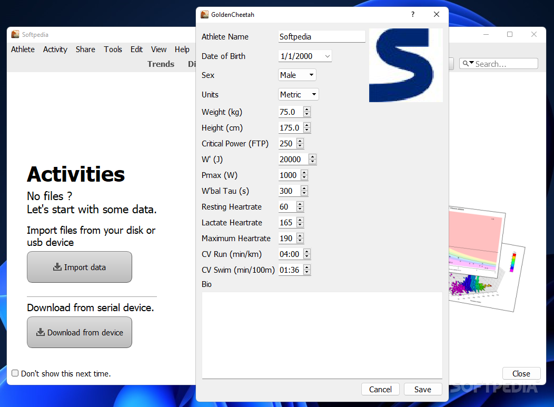Click the Athlete Name field
This screenshot has width=554, height=407.
(x=322, y=37)
